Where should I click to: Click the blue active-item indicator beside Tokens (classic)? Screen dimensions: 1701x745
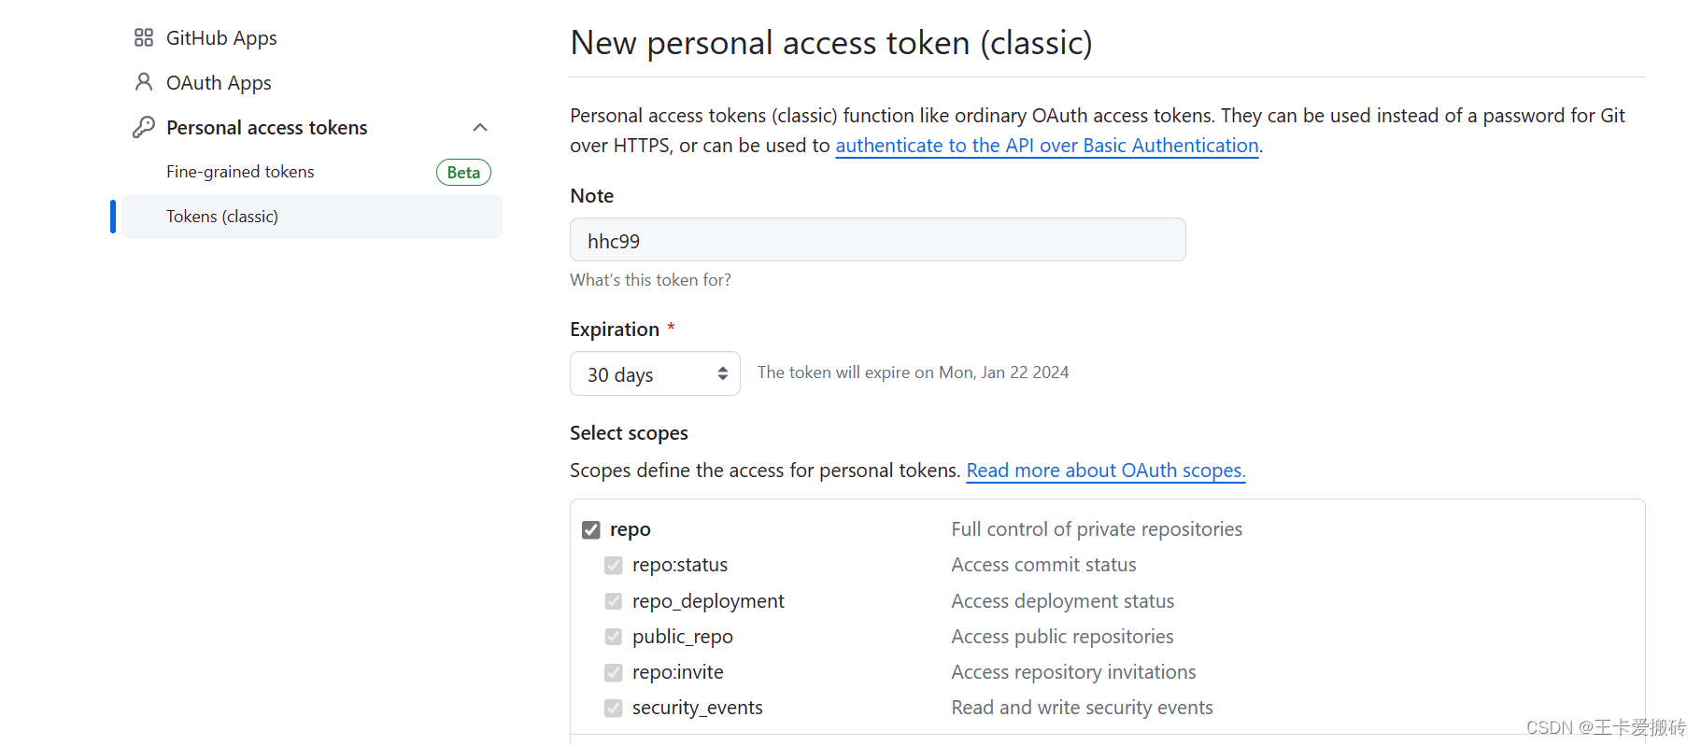pos(112,216)
